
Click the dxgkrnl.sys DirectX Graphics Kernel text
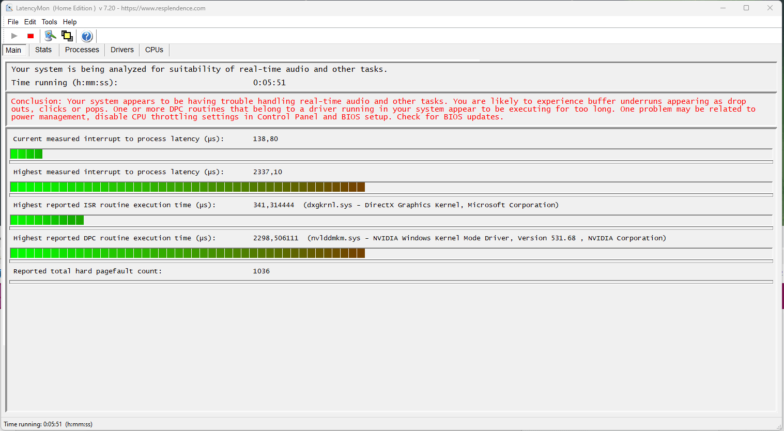click(431, 205)
